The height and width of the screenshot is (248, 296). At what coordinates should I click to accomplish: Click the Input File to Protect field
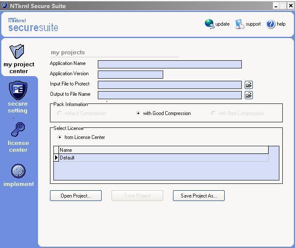[x=170, y=85]
